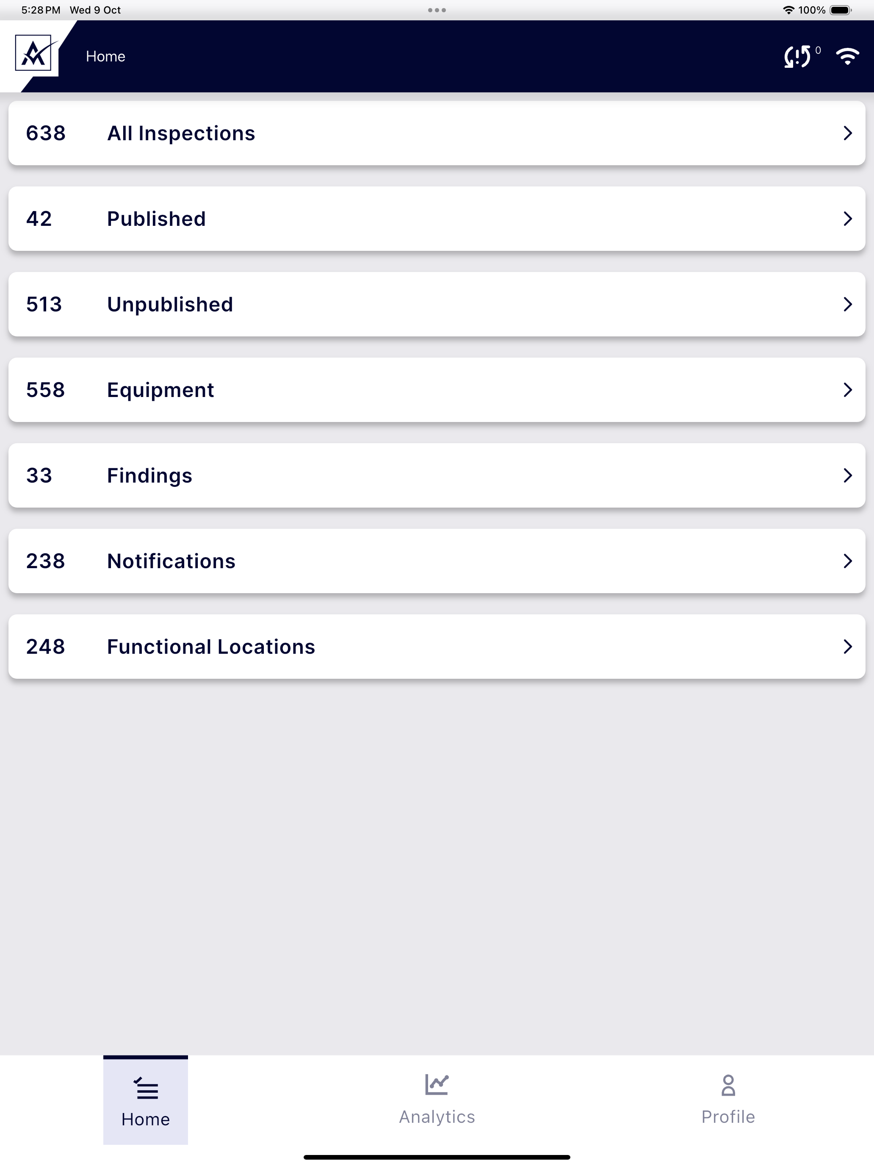Tap the sync pending count badge
This screenshot has width=874, height=1166.
click(818, 50)
